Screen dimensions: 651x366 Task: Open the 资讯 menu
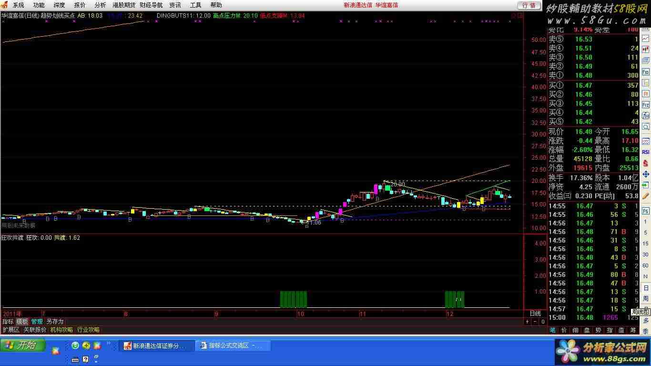(175, 5)
